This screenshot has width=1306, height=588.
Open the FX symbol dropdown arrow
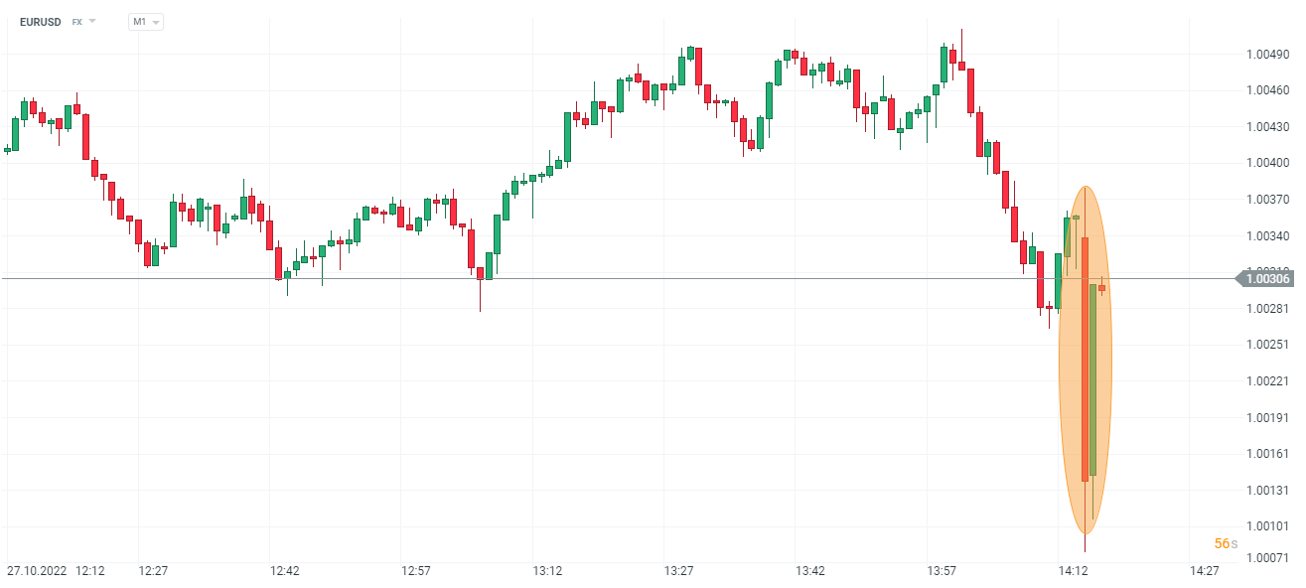point(93,21)
